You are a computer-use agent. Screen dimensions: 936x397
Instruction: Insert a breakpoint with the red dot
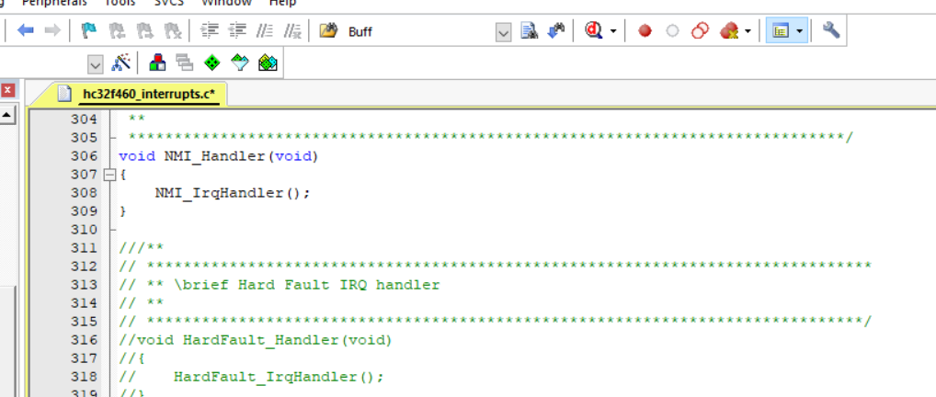click(645, 30)
